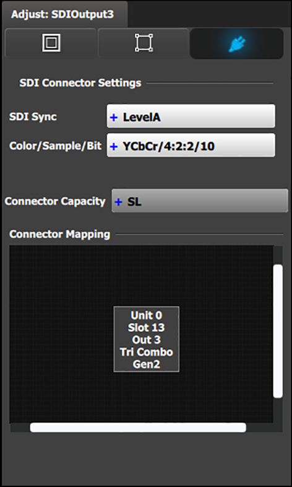Click the plus icon beside SL
The image size is (292, 487).
click(x=118, y=202)
